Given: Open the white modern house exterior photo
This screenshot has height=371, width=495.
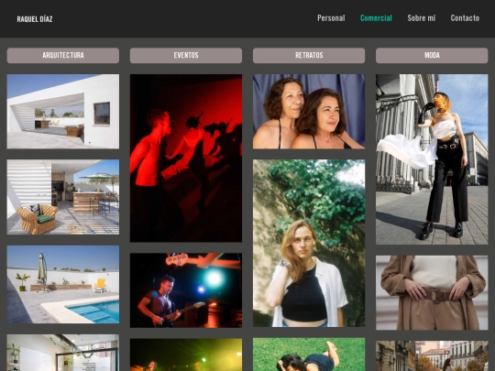Looking at the screenshot, I should coord(63,112).
